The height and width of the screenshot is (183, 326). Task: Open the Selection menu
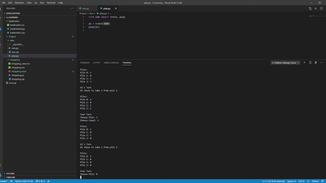pos(19,3)
